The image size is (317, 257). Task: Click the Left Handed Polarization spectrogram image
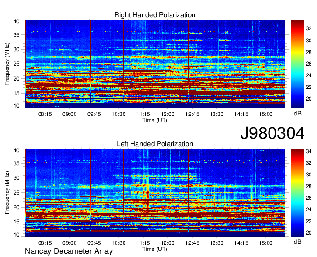[x=155, y=193]
